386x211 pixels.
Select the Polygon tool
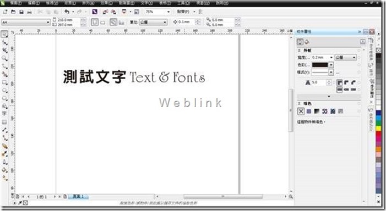[4, 98]
